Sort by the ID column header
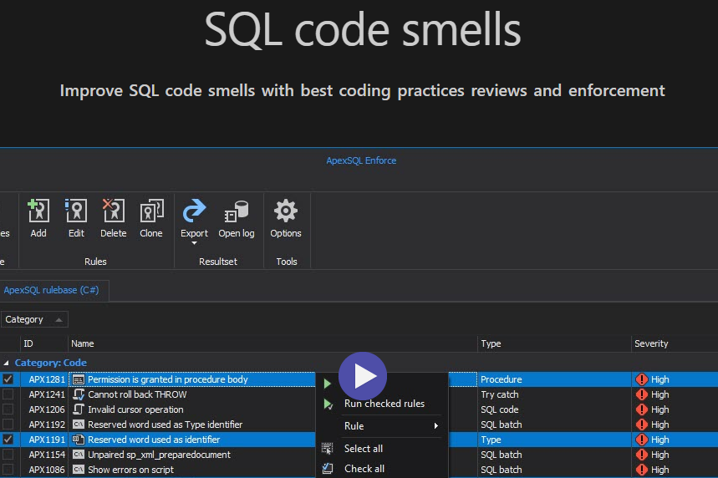 click(x=28, y=343)
